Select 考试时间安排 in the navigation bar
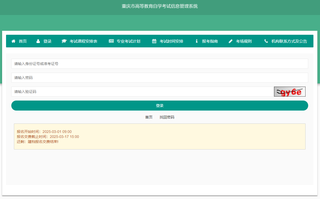Viewport: 320px width, 199px height. point(171,41)
